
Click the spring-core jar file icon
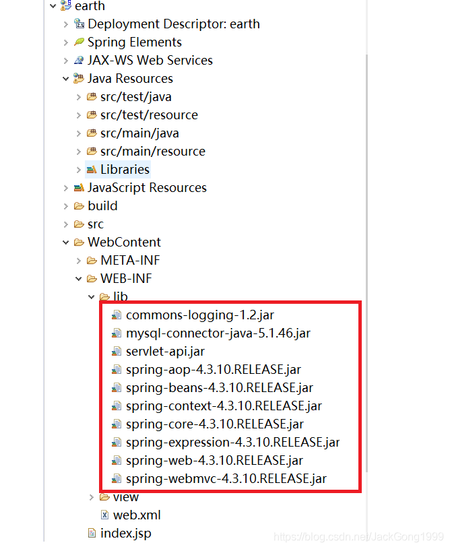click(117, 424)
